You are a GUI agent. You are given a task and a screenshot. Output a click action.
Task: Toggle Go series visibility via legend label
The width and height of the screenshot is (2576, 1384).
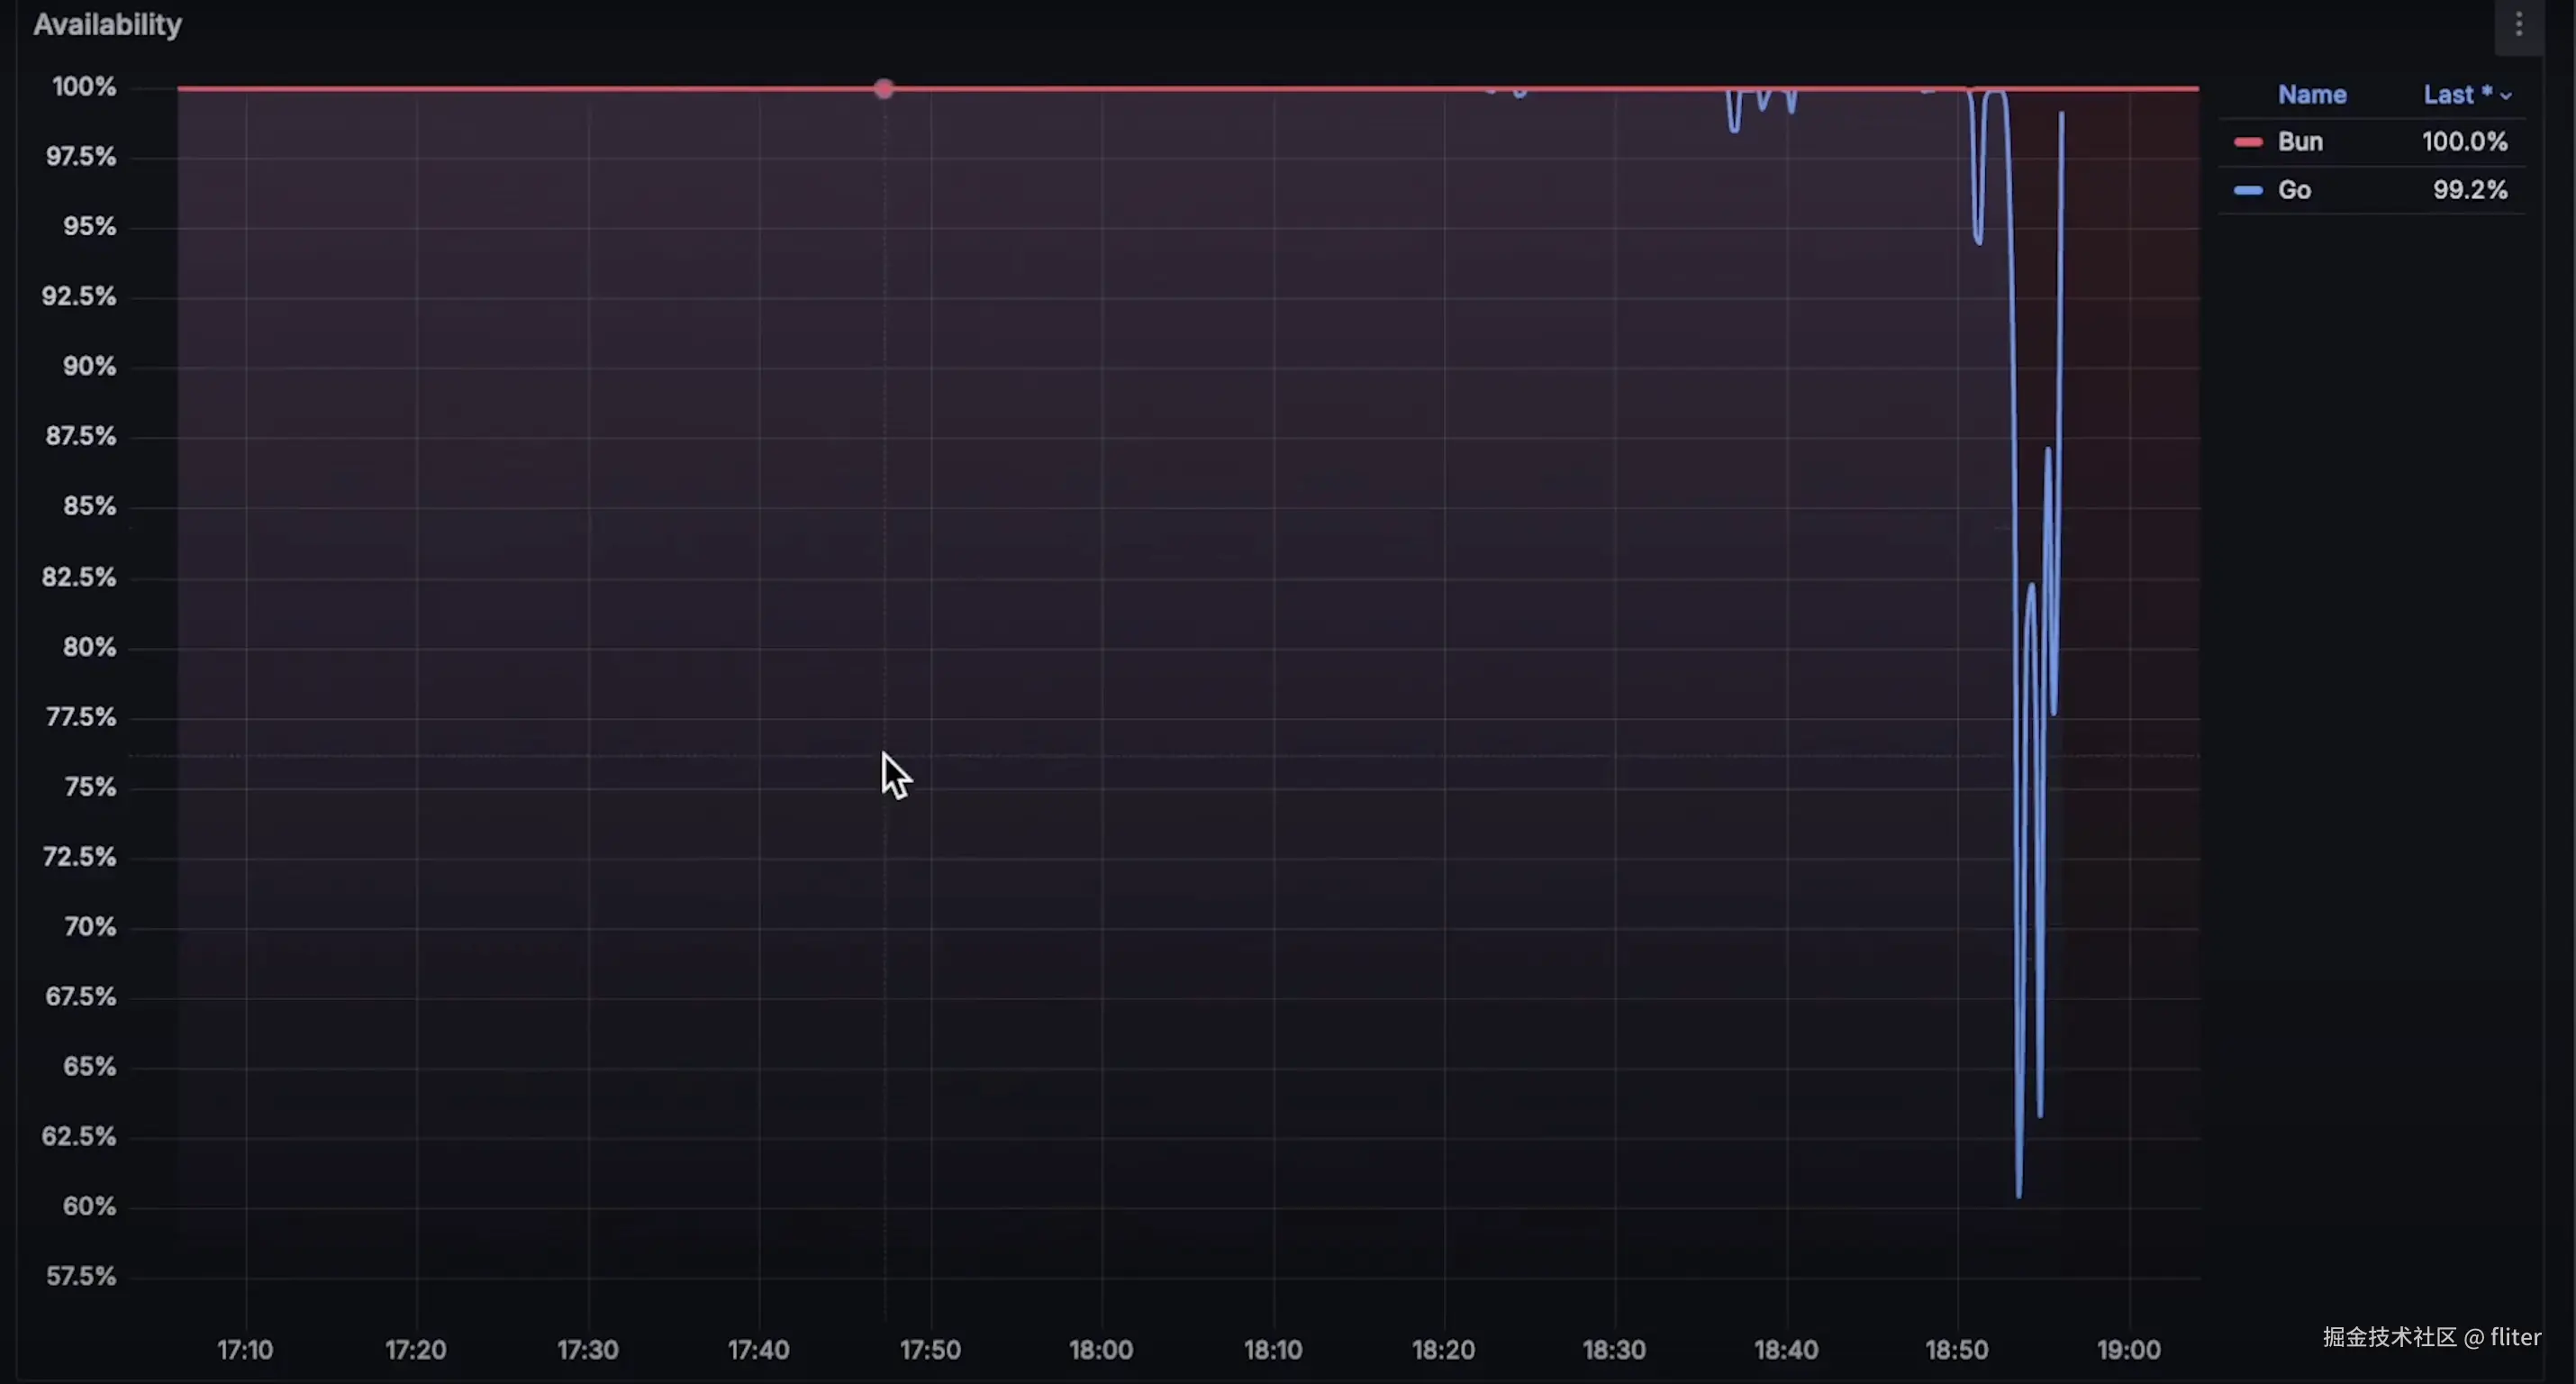tap(2293, 190)
